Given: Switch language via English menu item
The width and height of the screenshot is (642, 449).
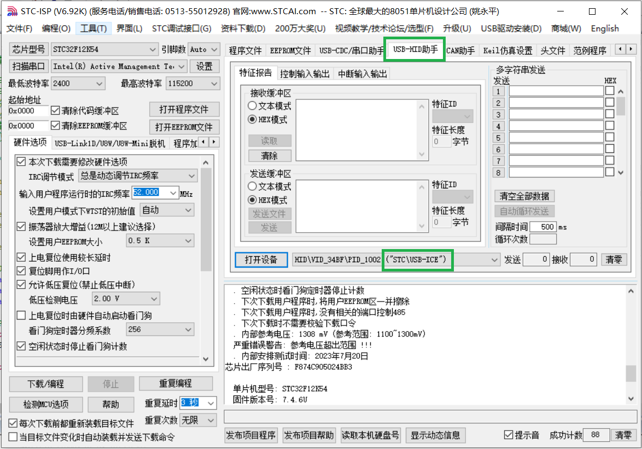Looking at the screenshot, I should coord(605,28).
